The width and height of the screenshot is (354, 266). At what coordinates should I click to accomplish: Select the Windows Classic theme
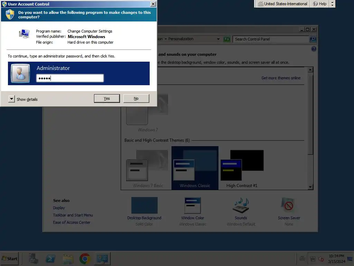pos(195,168)
